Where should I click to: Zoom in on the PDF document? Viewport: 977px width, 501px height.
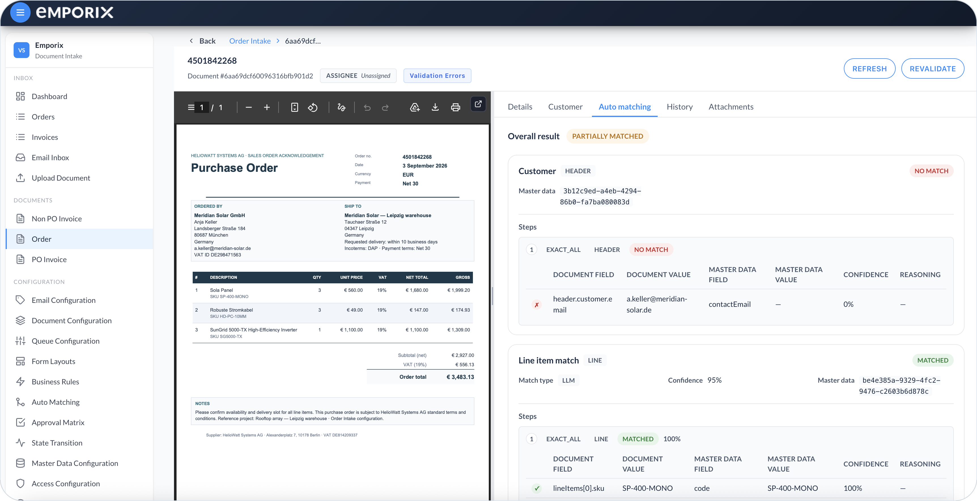click(x=267, y=108)
